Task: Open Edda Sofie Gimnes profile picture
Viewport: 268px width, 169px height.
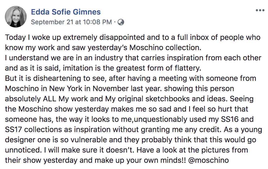Action: click(16, 17)
